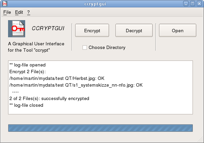Close the ccryptgui window
This screenshot has height=143, width=204.
tap(199, 4)
